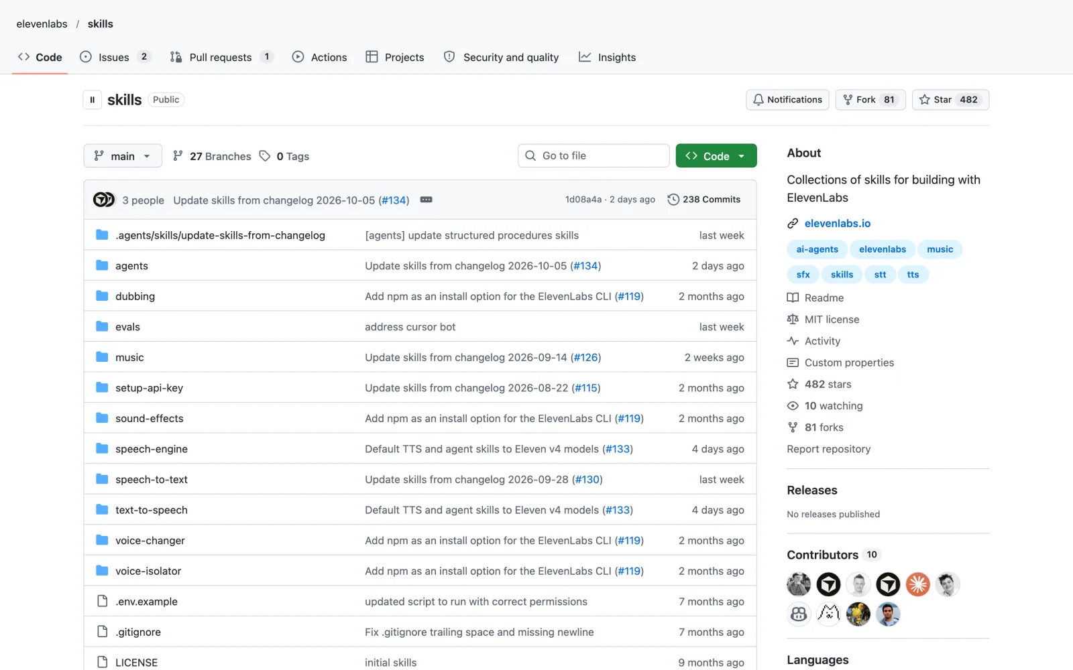View the Insights tab

[608, 57]
